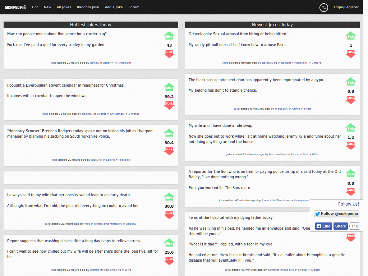Vote Sick on the Odaxelagnia joke
The height and width of the screenshot is (276, 368).
click(x=351, y=36)
